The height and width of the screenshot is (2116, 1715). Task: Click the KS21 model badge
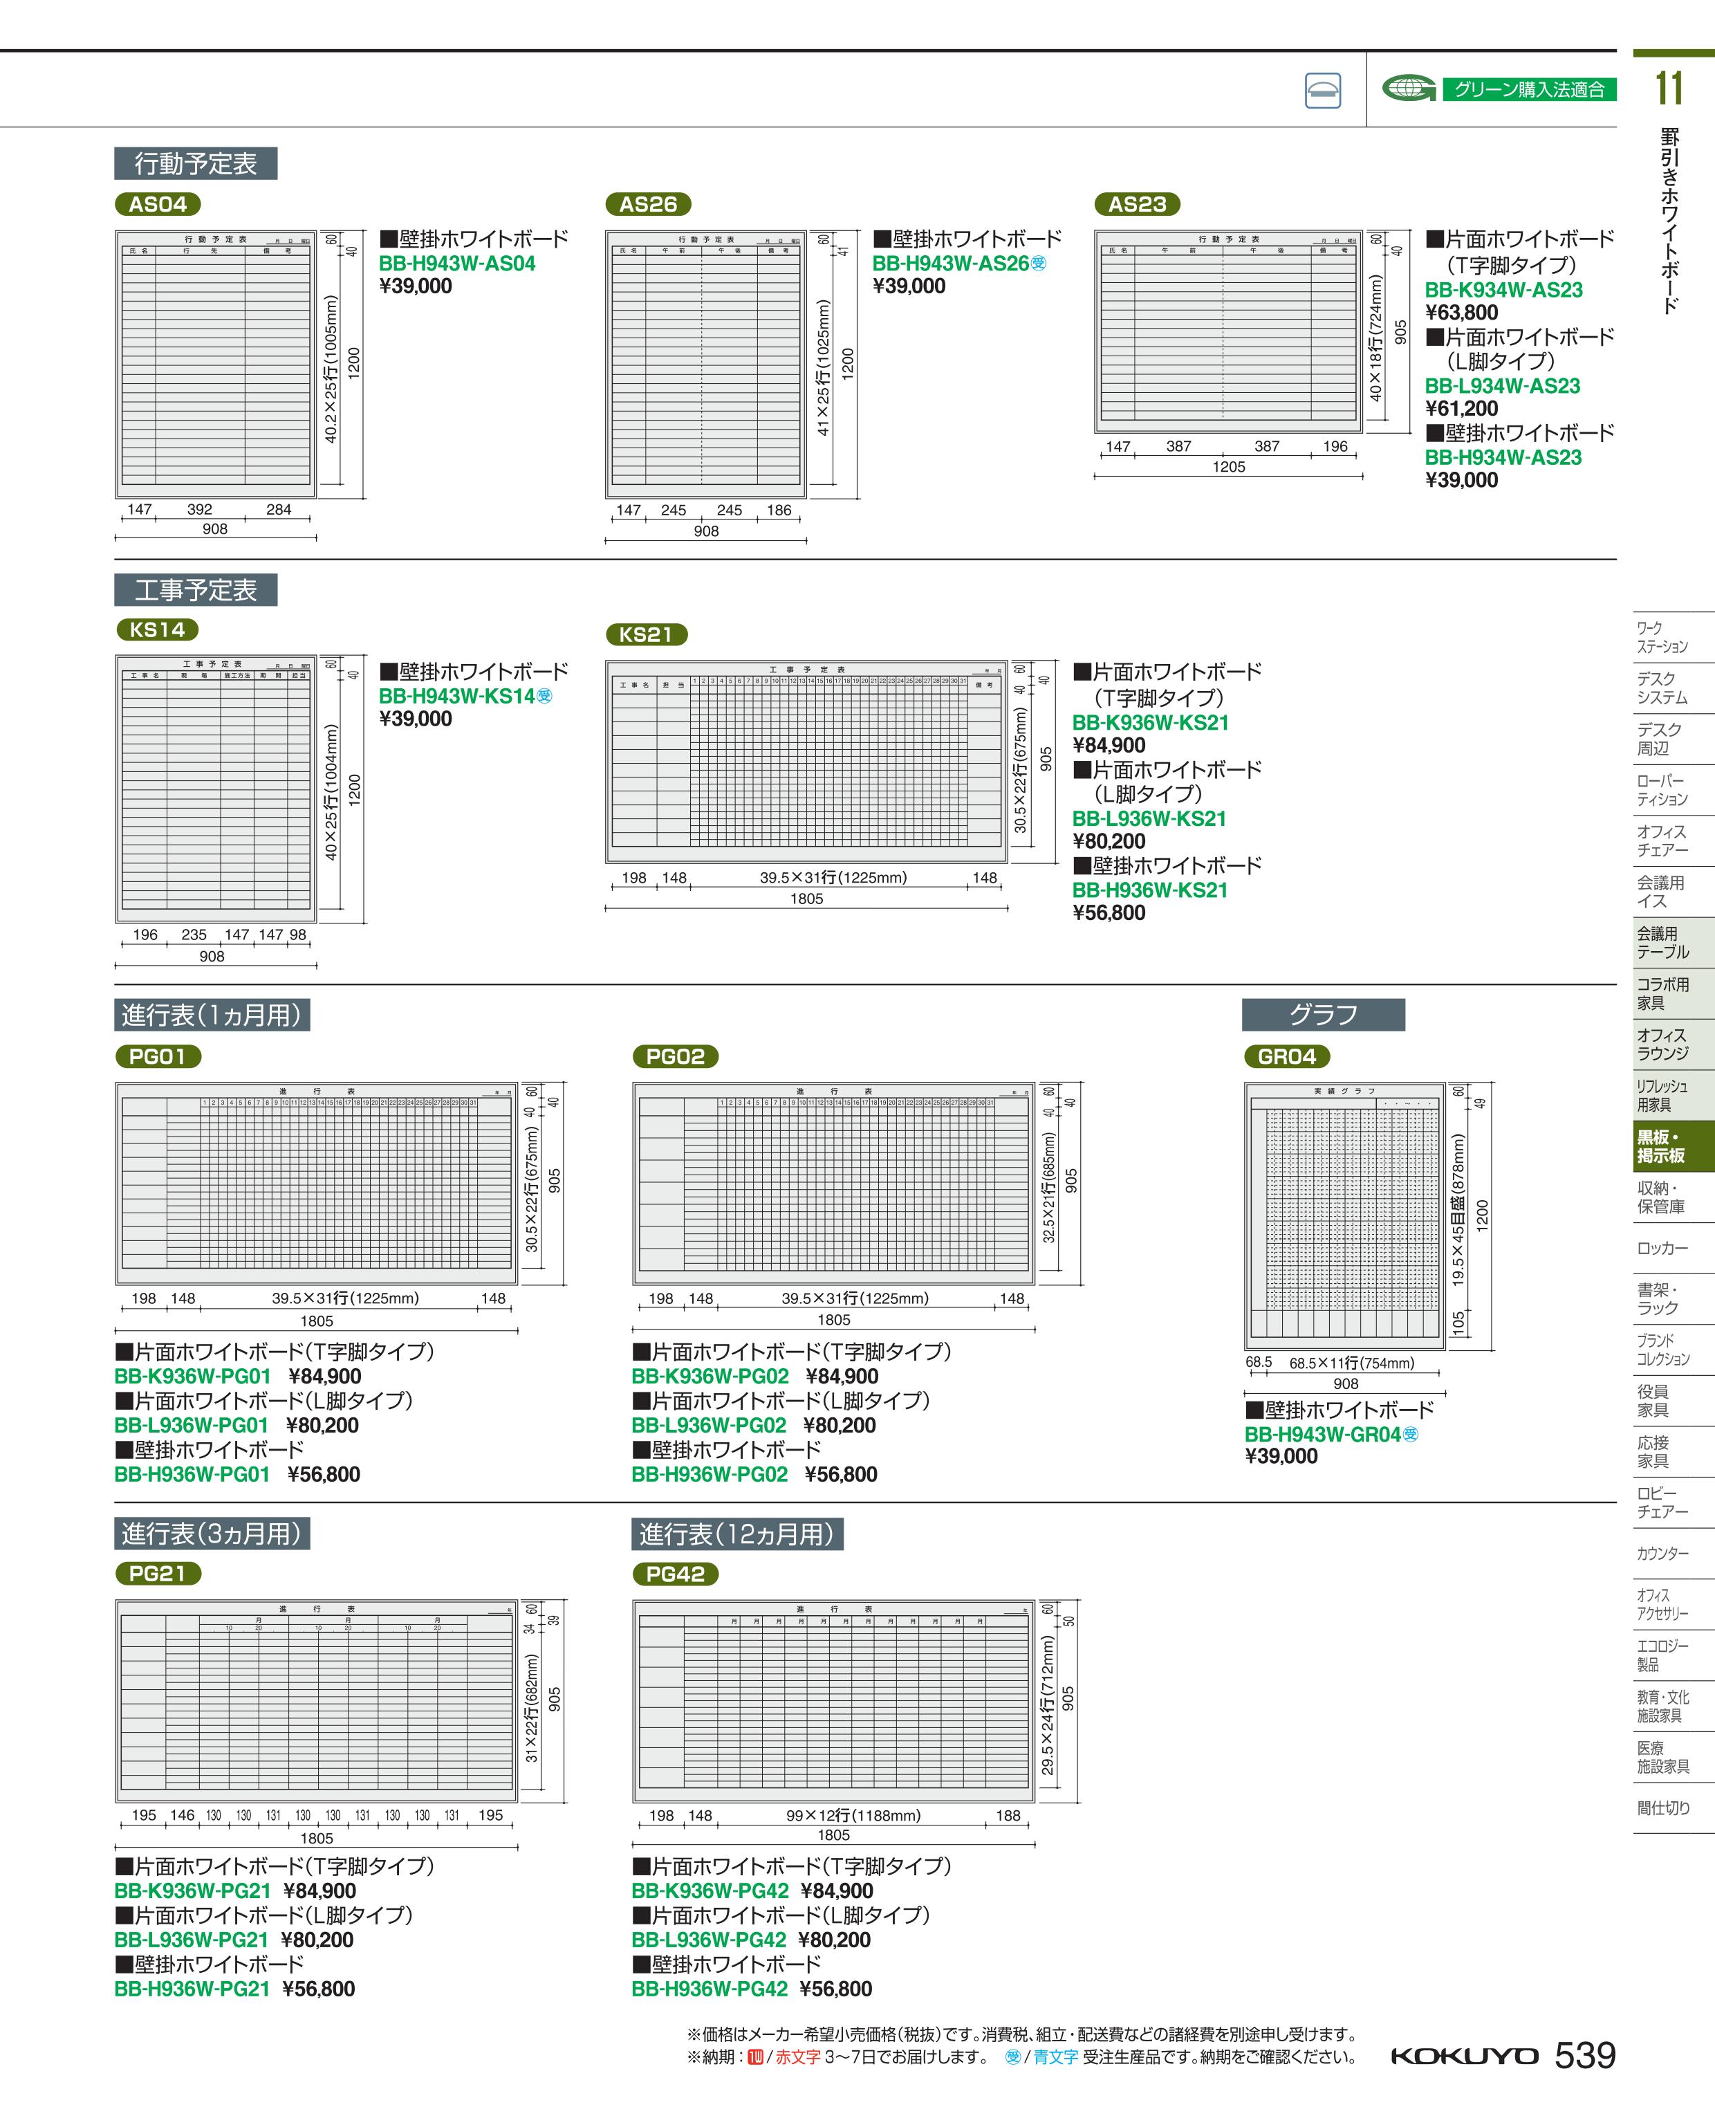pos(646,634)
